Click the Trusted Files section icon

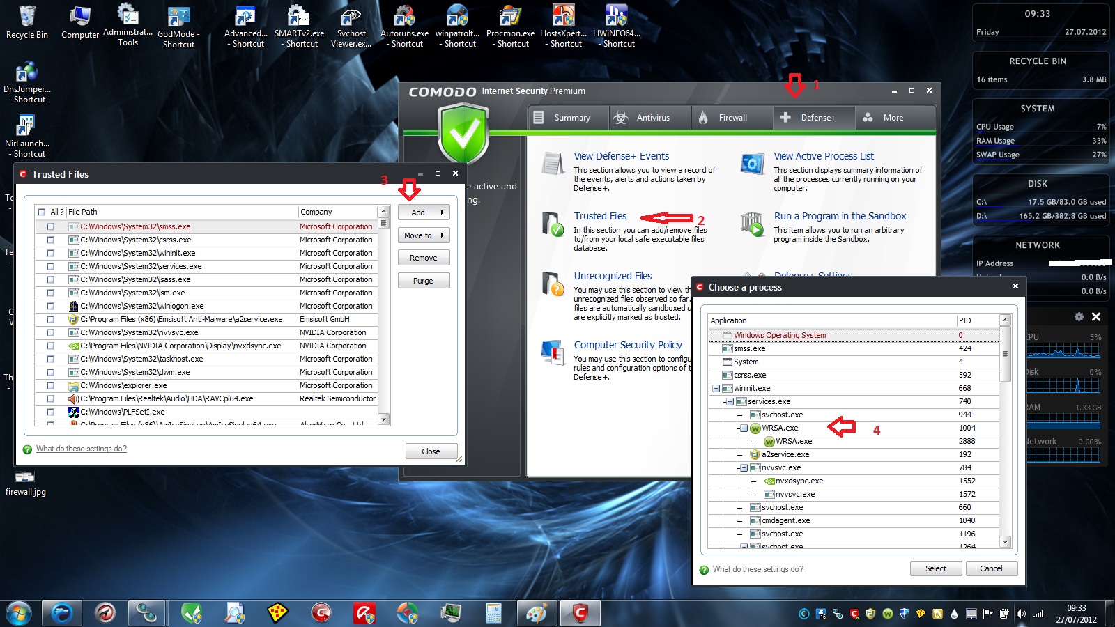pos(553,224)
